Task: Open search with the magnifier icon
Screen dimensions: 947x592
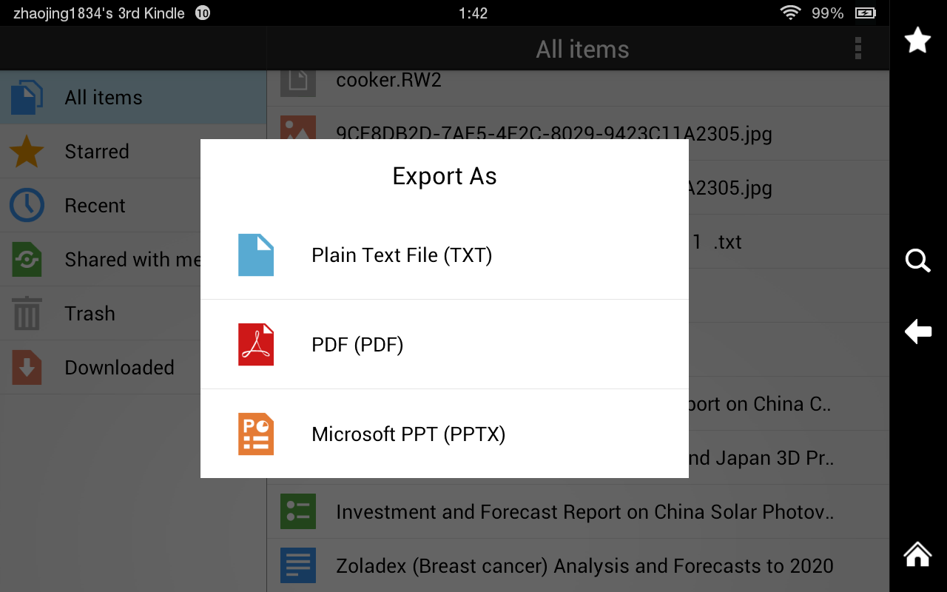Action: 917,260
